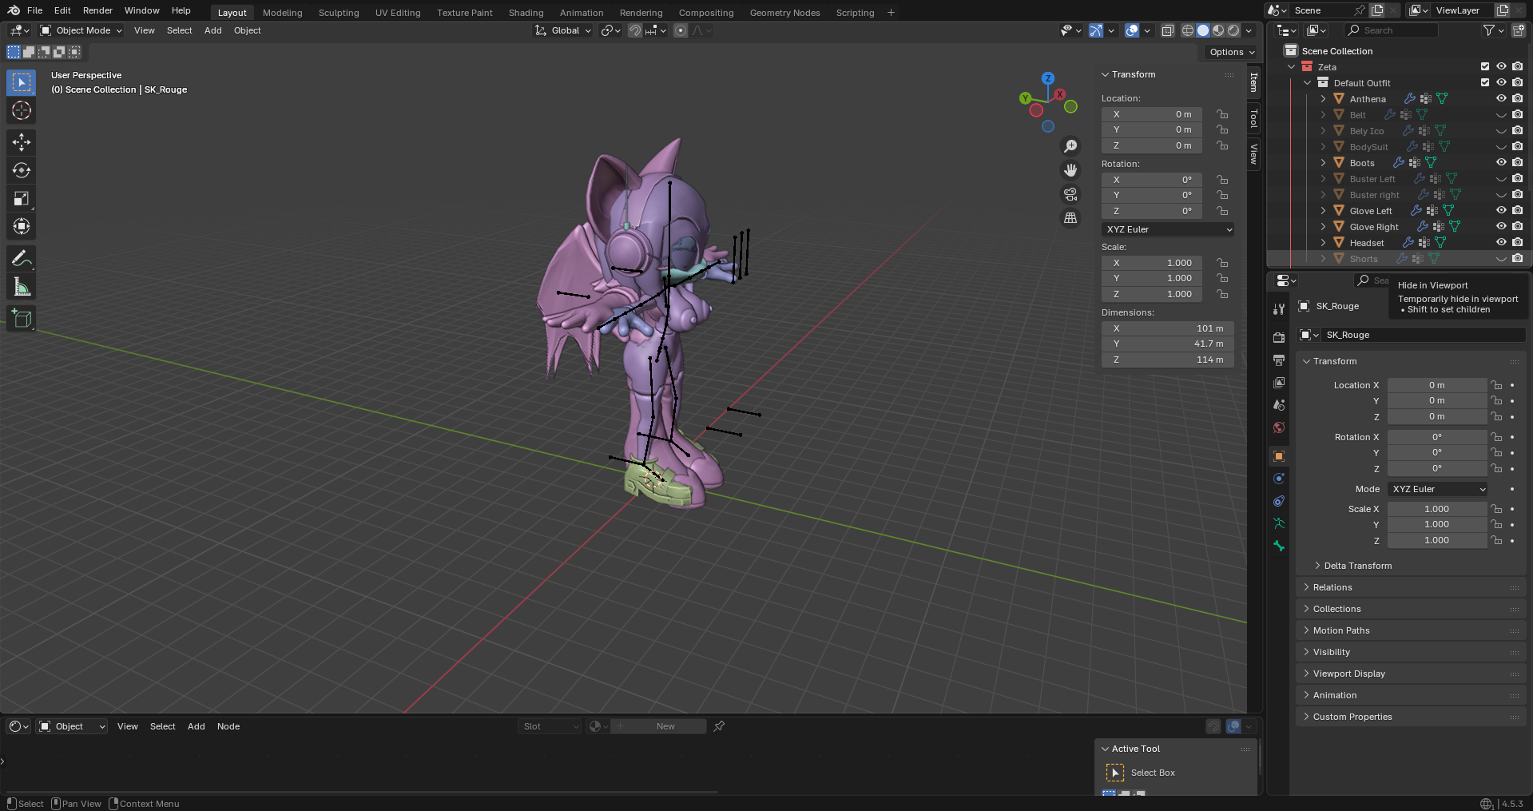Open the Render properties tab
The height and width of the screenshot is (811, 1533).
[1279, 338]
